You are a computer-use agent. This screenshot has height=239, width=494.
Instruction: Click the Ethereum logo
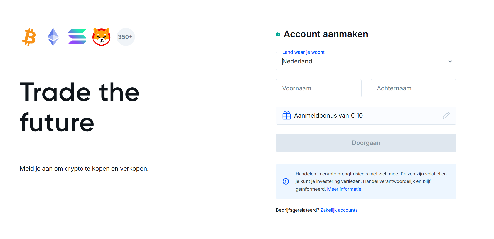pos(53,37)
